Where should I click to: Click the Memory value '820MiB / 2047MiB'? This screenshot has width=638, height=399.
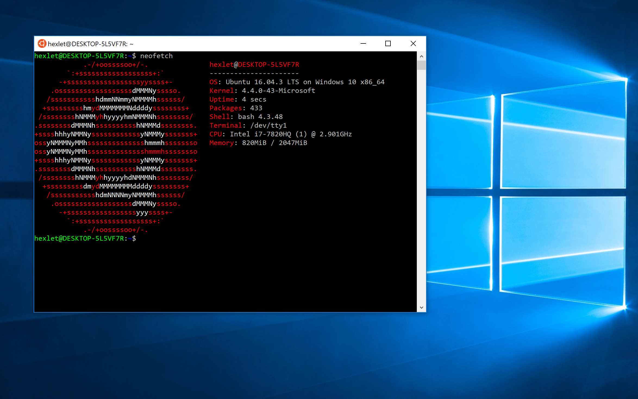(x=275, y=143)
